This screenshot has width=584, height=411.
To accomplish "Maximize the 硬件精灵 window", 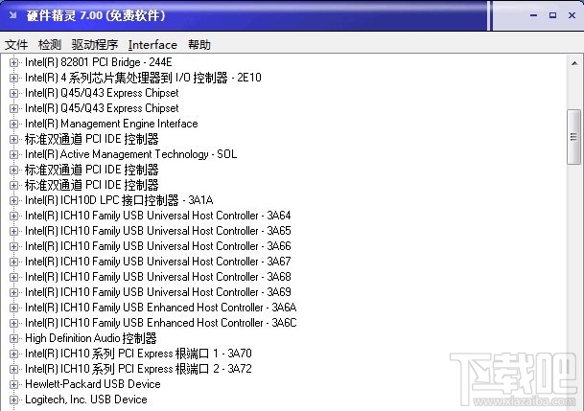I will [x=552, y=15].
